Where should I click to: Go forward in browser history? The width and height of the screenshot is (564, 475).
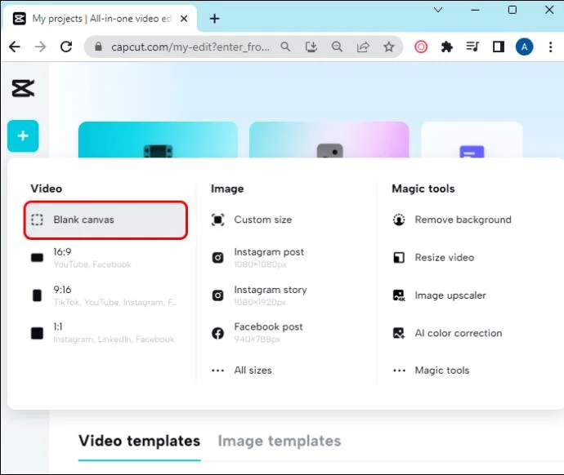coord(40,47)
